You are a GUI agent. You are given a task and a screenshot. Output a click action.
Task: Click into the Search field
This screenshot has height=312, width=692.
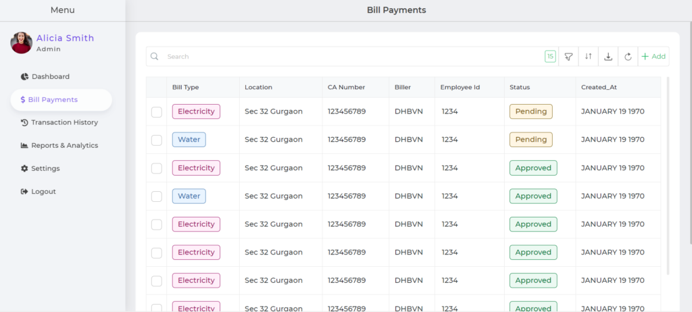(353, 57)
